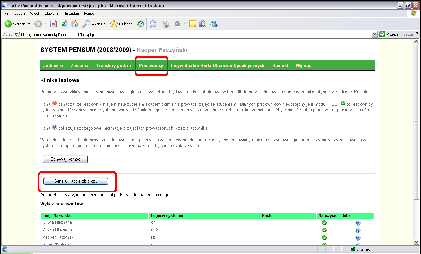This screenshot has height=254, width=421.
Task: Open Oliwia Nieznana with login on
Action: point(58,222)
